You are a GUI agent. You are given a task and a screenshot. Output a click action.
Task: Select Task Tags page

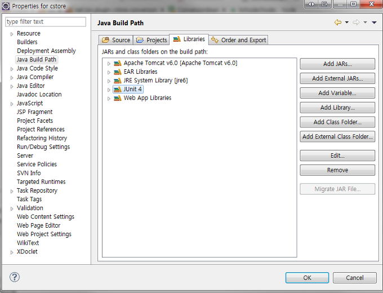click(x=29, y=199)
